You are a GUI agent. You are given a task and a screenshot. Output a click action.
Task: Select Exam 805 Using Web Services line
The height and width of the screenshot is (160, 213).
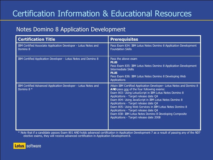click(149, 108)
